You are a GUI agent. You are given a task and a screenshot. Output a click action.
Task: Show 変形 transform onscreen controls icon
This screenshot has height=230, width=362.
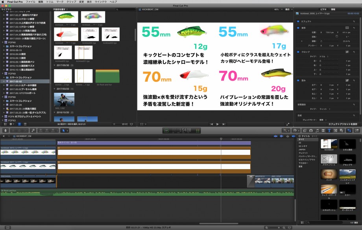(x=347, y=28)
